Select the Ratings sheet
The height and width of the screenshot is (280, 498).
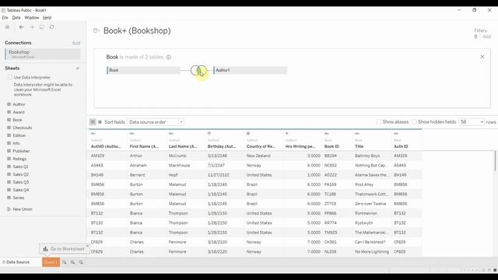point(19,159)
